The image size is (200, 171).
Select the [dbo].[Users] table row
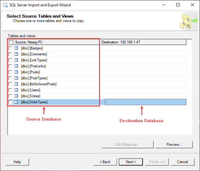[31, 90]
